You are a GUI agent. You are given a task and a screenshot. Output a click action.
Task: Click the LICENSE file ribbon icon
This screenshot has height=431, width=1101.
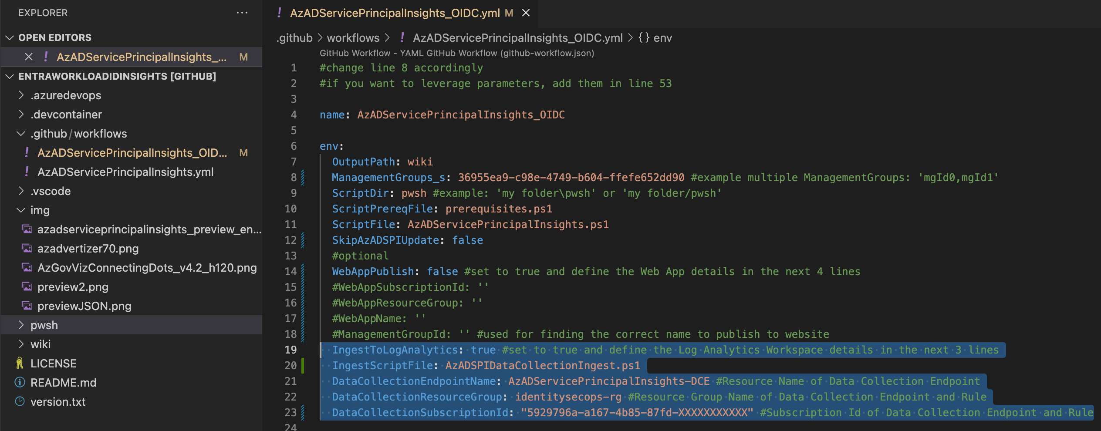tap(20, 364)
